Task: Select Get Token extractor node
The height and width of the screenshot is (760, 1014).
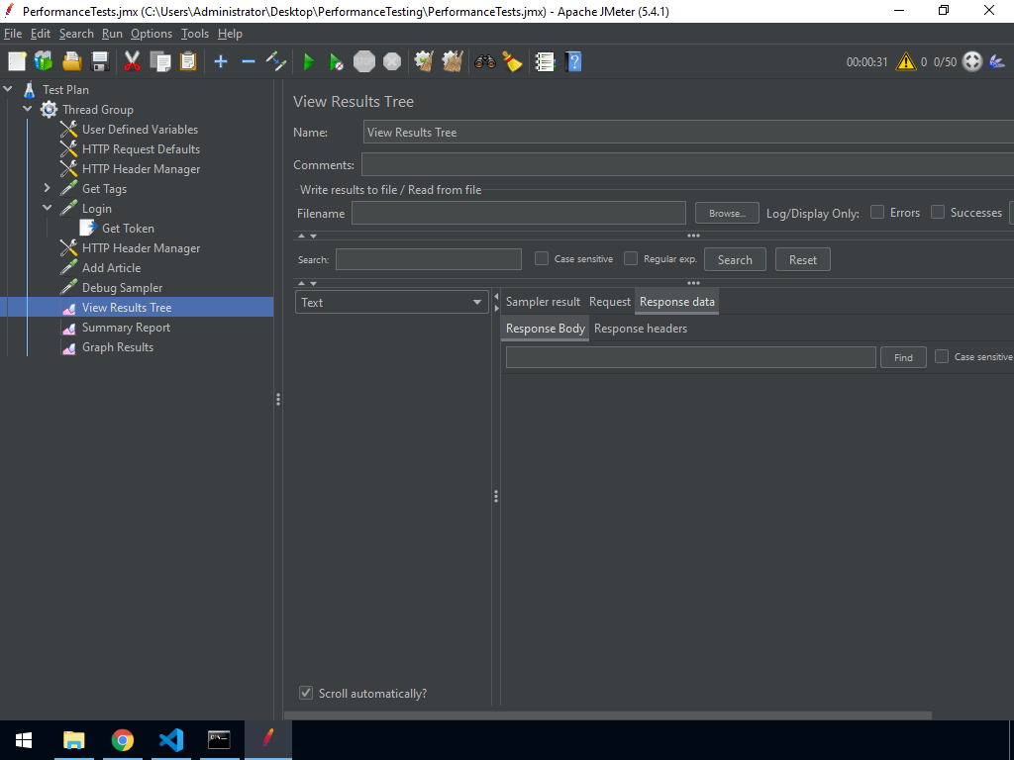Action: (x=128, y=229)
